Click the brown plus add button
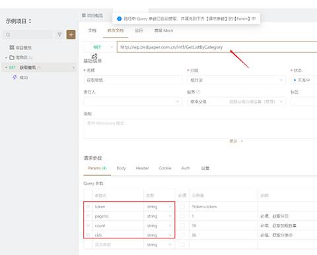The width and height of the screenshot is (317, 255). coord(71,34)
